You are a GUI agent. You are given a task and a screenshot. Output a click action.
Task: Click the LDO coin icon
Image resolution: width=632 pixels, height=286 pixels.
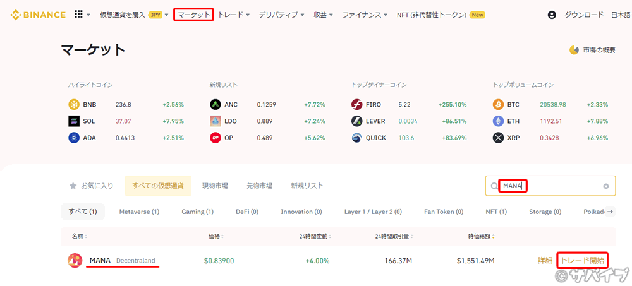pyautogui.click(x=216, y=121)
